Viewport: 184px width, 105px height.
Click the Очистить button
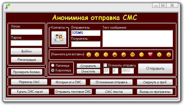coord(88,71)
